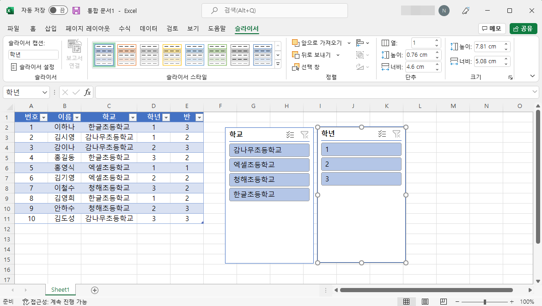Click the 앞으로 가져오기 bring forward icon

(296, 42)
